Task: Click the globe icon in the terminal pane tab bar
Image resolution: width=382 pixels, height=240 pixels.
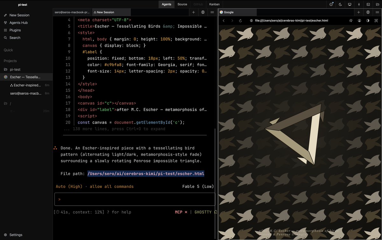Action: 203,12
